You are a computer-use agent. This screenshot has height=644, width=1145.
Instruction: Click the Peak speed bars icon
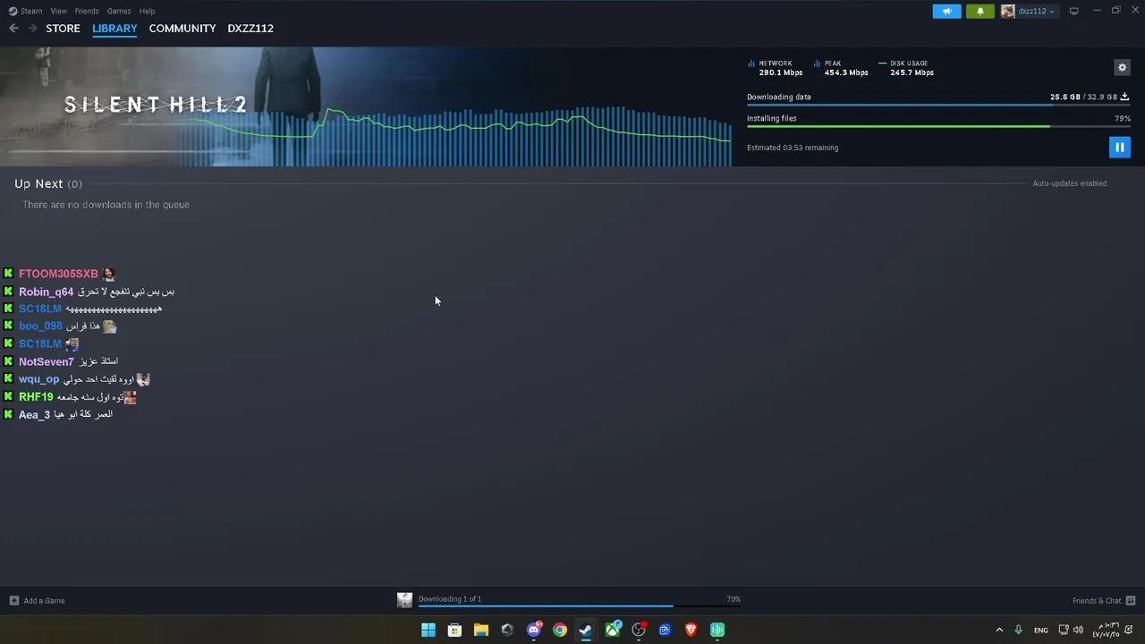818,64
